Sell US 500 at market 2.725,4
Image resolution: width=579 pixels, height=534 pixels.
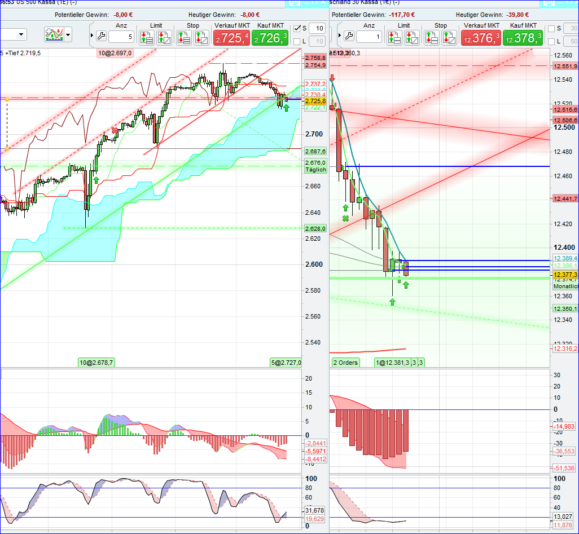[231, 38]
